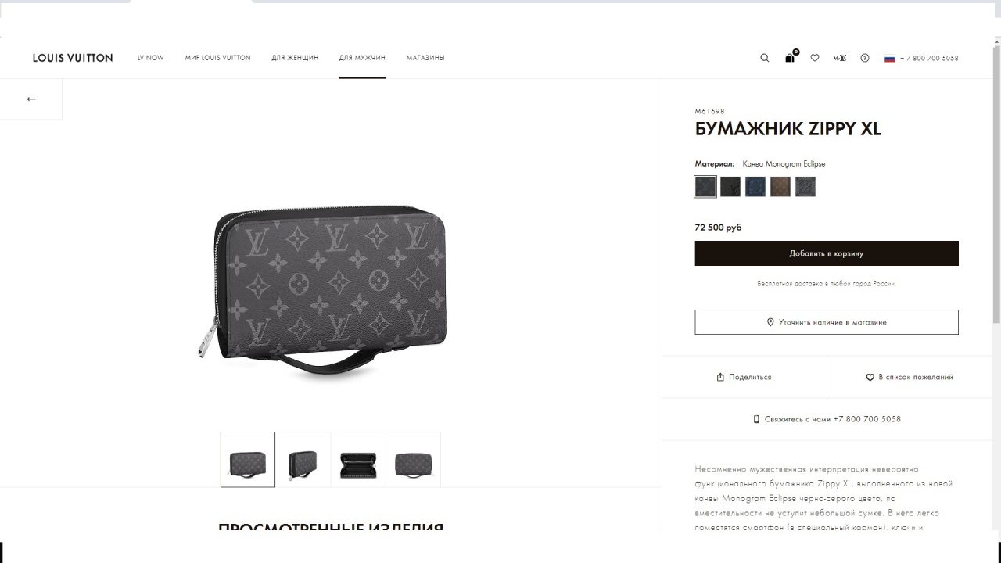Click Добавить в корзину button
The width and height of the screenshot is (1001, 563).
827,253
